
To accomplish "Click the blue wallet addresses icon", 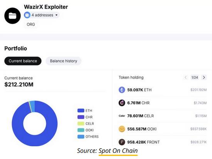I will coord(27,15).
